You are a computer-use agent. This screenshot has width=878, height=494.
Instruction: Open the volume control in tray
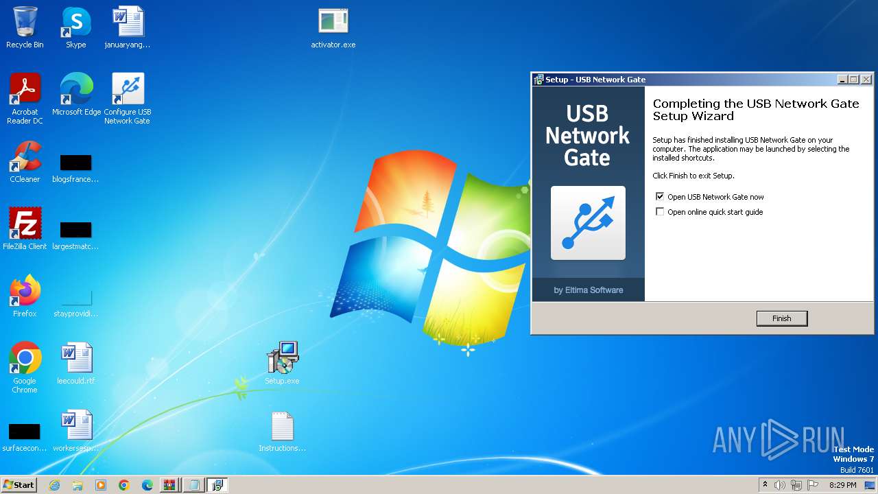point(780,485)
